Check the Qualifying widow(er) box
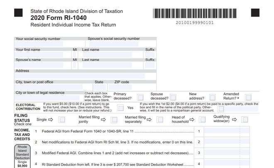274x168 pixels. pos(245,120)
